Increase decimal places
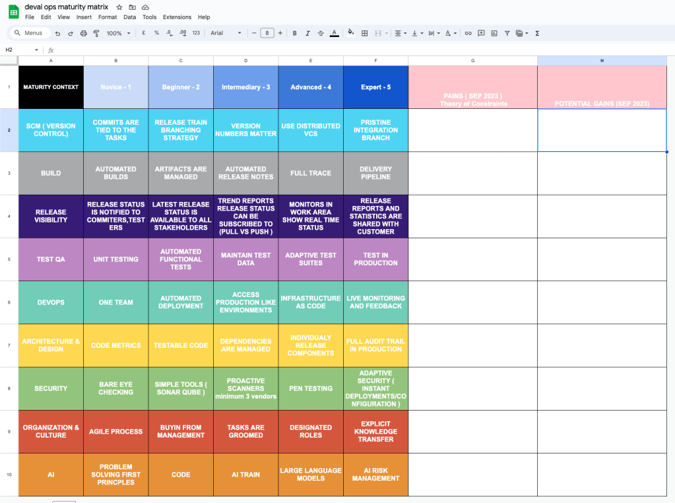The height and width of the screenshot is (503, 675). [x=183, y=33]
